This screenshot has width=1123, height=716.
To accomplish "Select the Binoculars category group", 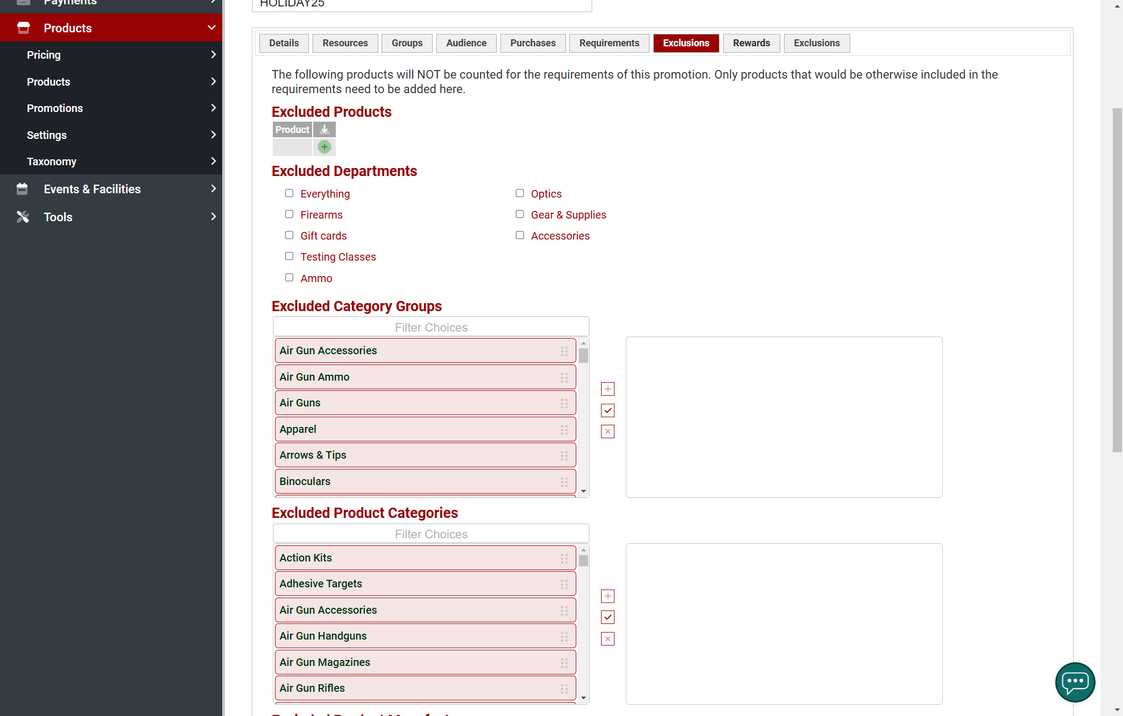I will (425, 482).
